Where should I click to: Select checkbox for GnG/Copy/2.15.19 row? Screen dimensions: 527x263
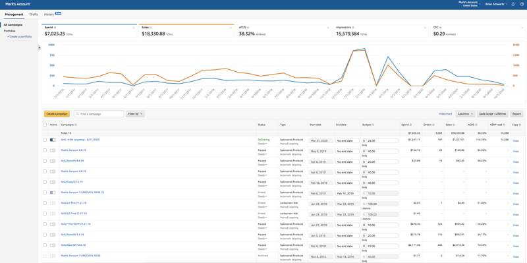click(45, 182)
